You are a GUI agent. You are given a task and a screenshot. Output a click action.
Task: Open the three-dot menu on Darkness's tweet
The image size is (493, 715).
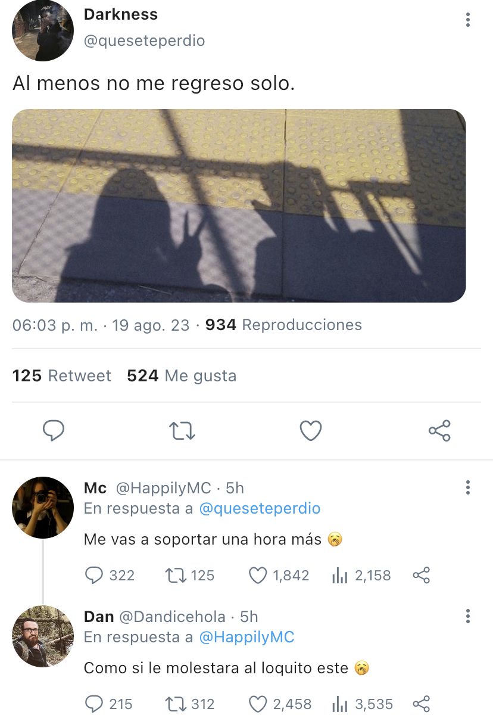(x=468, y=20)
